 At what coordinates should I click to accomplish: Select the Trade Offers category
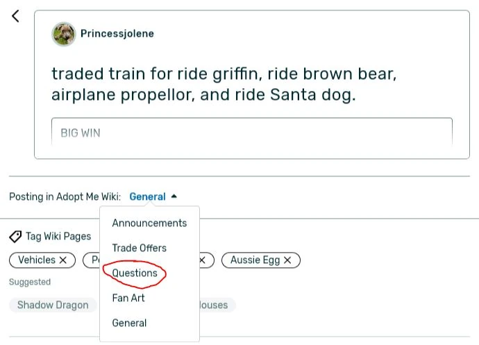140,248
